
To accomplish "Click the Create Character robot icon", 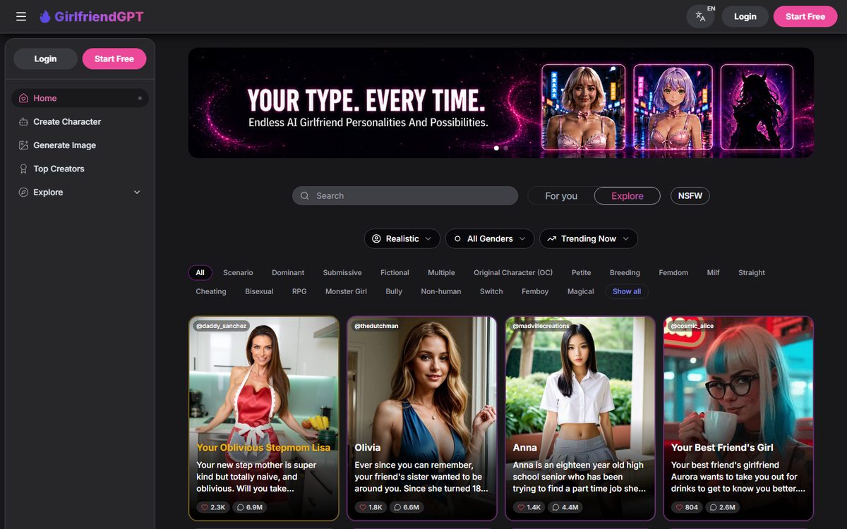I will (x=23, y=121).
